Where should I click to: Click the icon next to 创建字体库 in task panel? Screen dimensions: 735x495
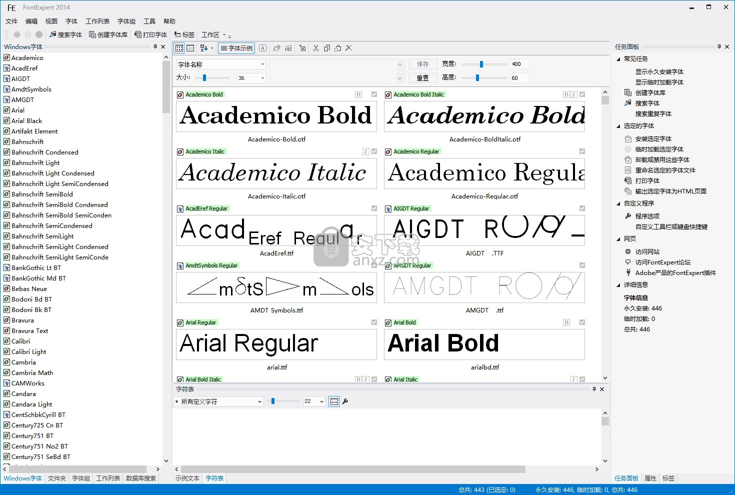coord(628,92)
